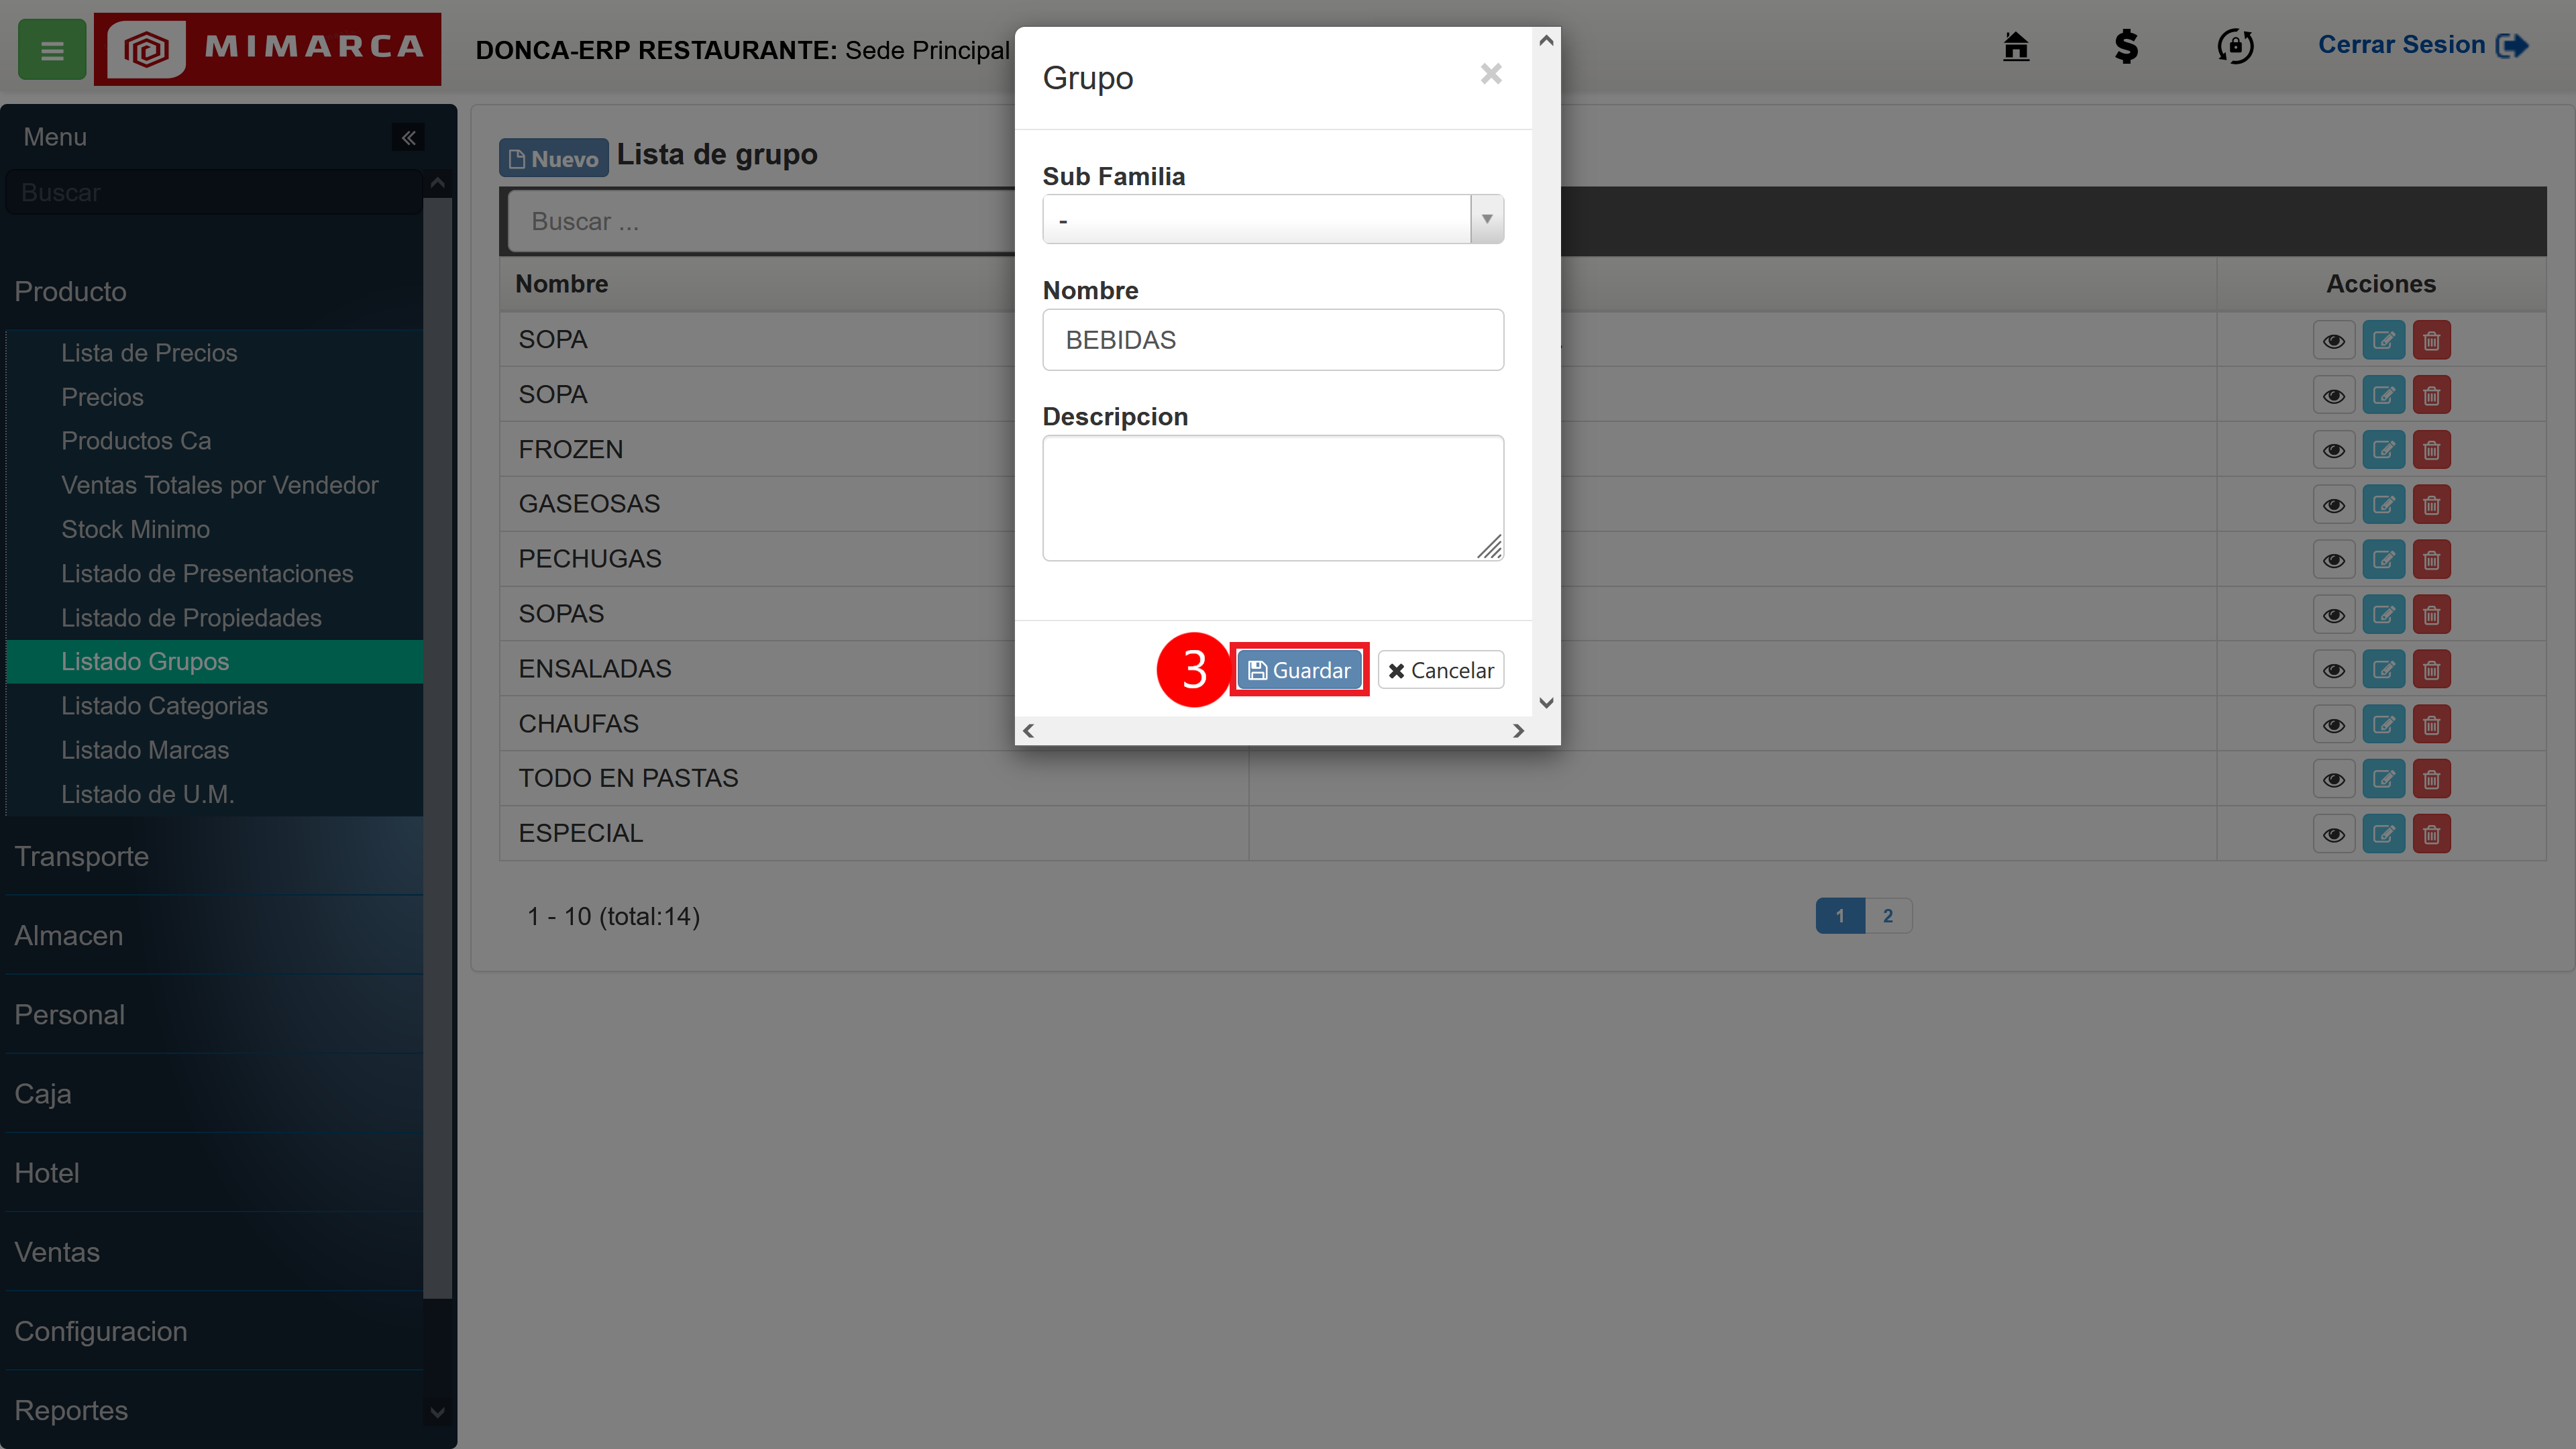View details of FROZEN row eye icon
This screenshot has height=1449, width=2576.
[x=2334, y=450]
